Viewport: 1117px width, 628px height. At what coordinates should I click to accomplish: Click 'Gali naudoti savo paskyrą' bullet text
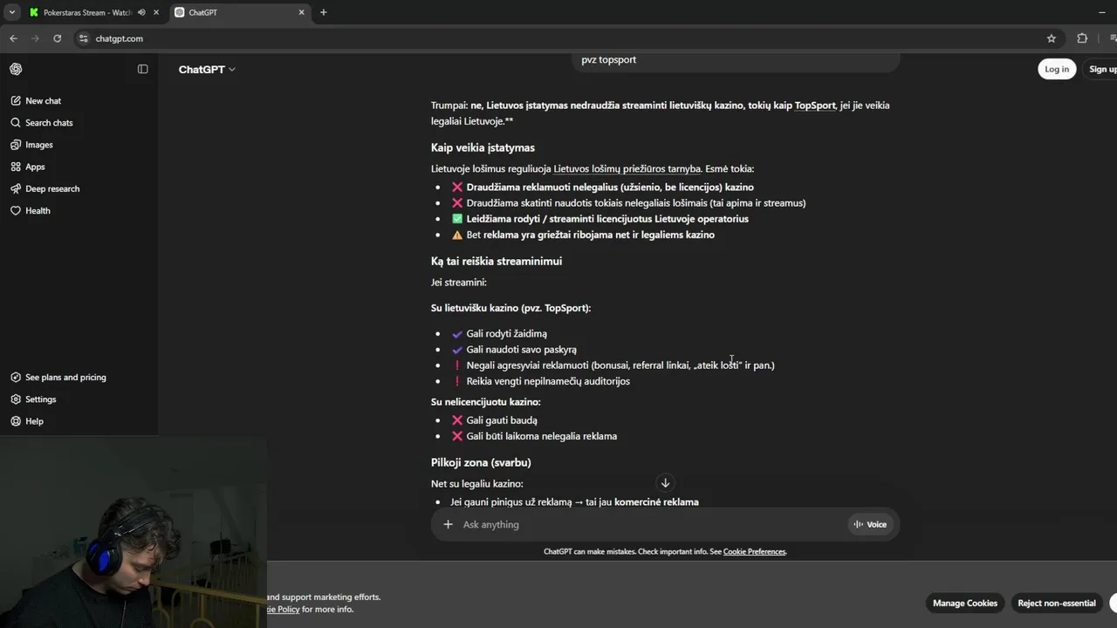click(522, 350)
